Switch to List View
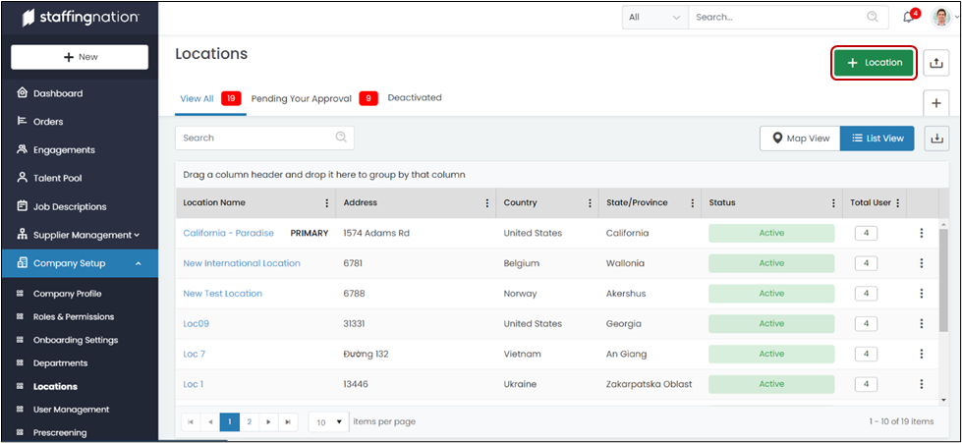 [x=877, y=138]
